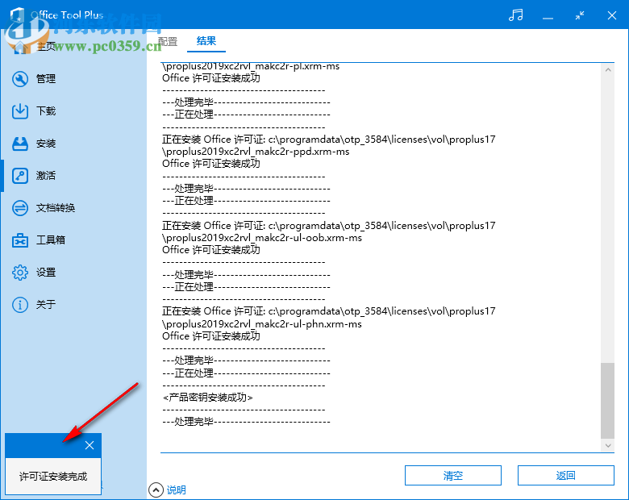Click the music note icon in title bar
629x500 pixels.
click(515, 15)
